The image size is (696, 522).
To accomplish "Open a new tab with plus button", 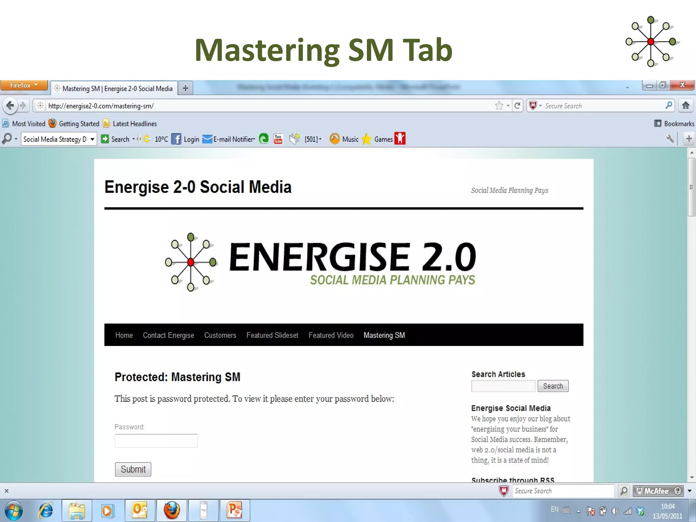I will pyautogui.click(x=185, y=88).
